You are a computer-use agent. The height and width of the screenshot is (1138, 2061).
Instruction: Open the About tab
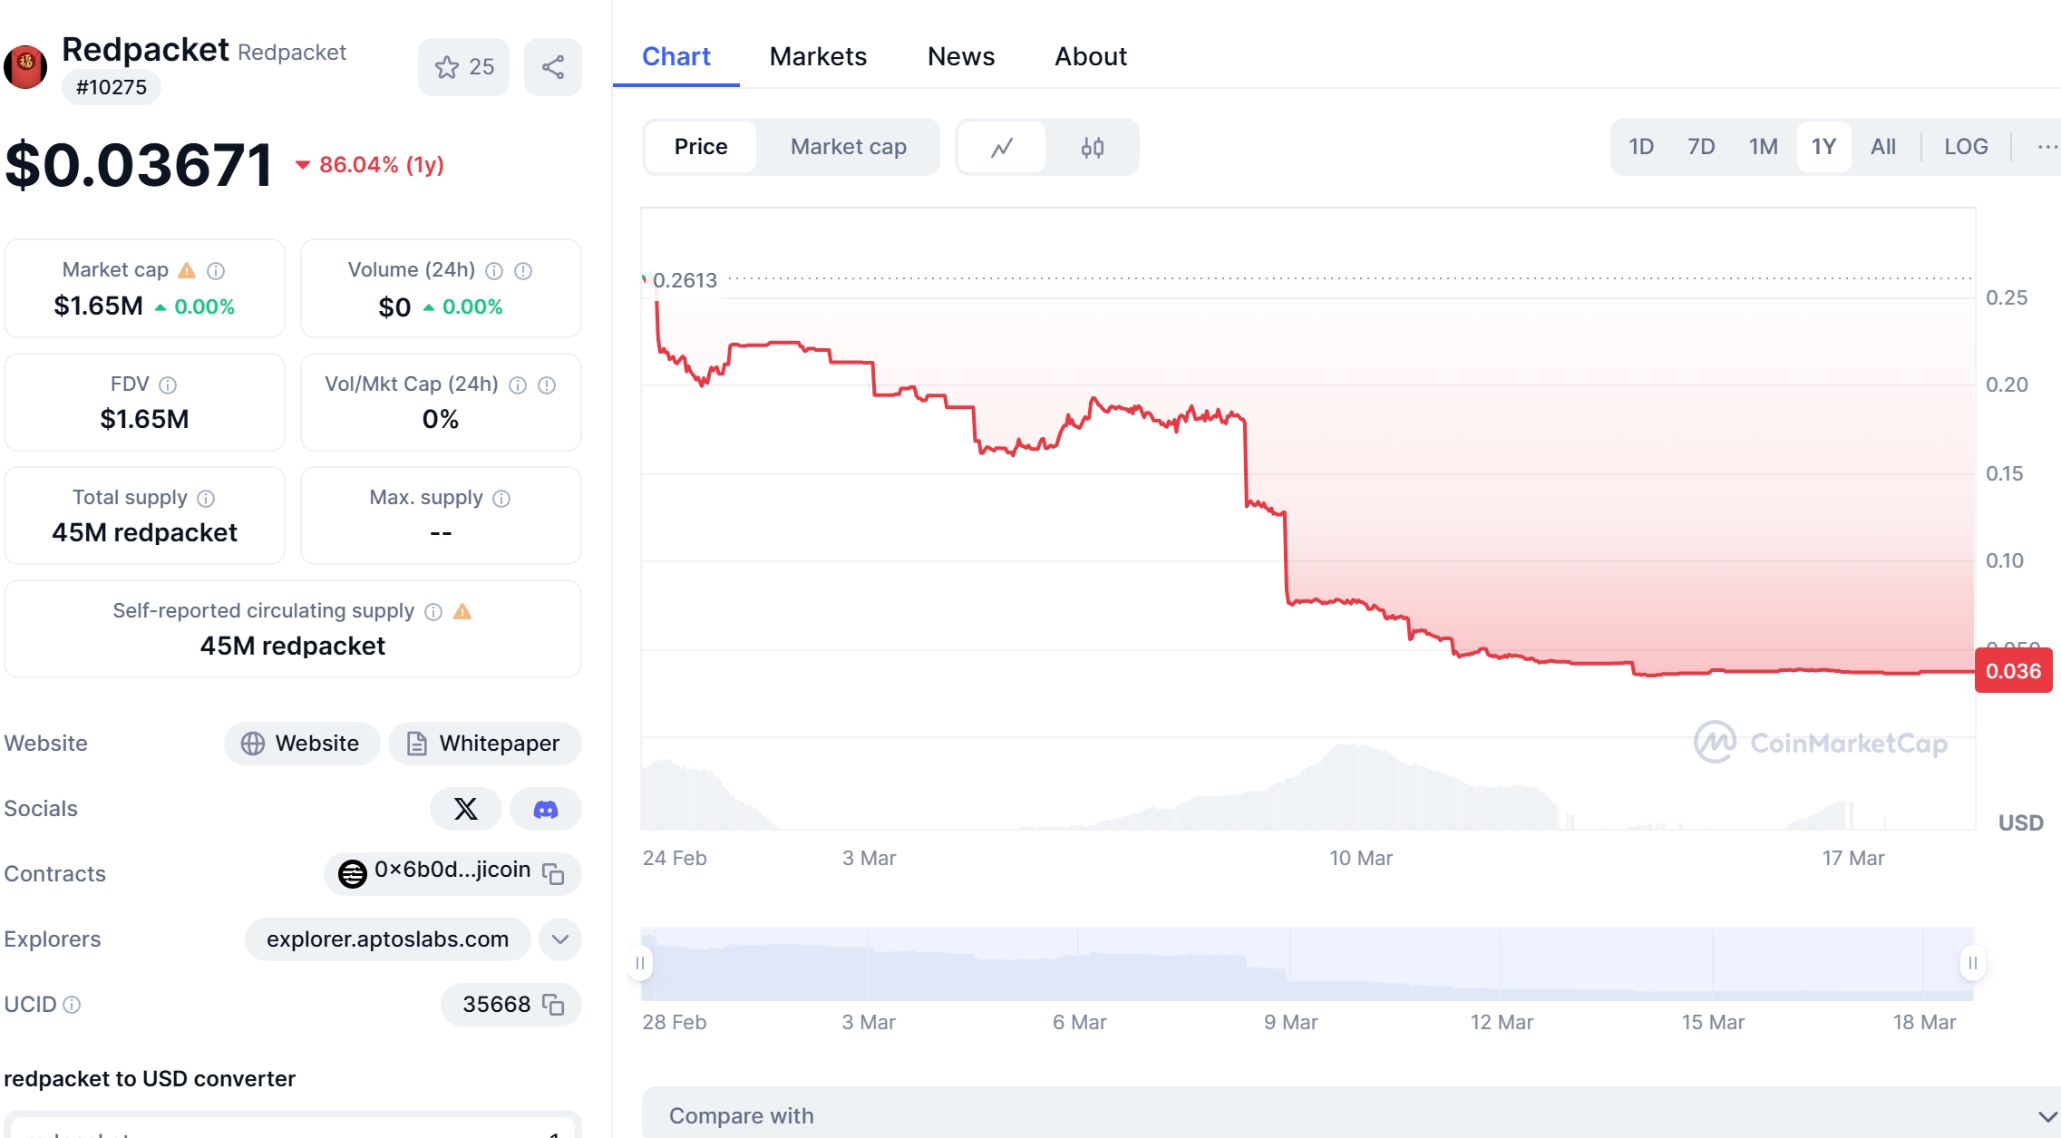1091,56
